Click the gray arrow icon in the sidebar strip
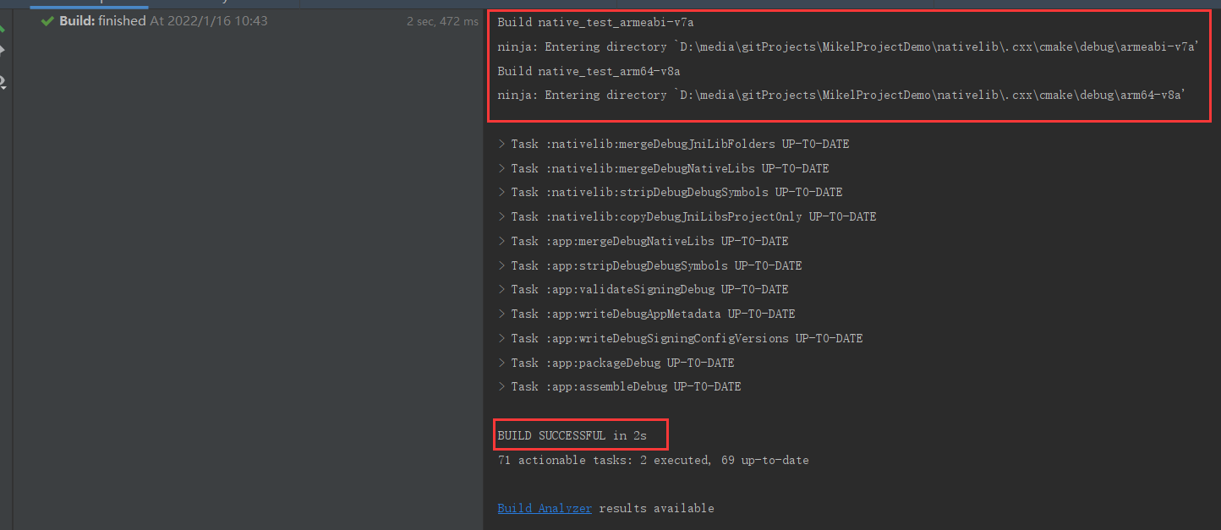This screenshot has width=1221, height=530. [3, 51]
